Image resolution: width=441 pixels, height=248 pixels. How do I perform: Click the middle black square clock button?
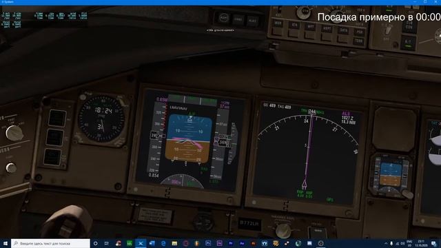tap(54, 137)
